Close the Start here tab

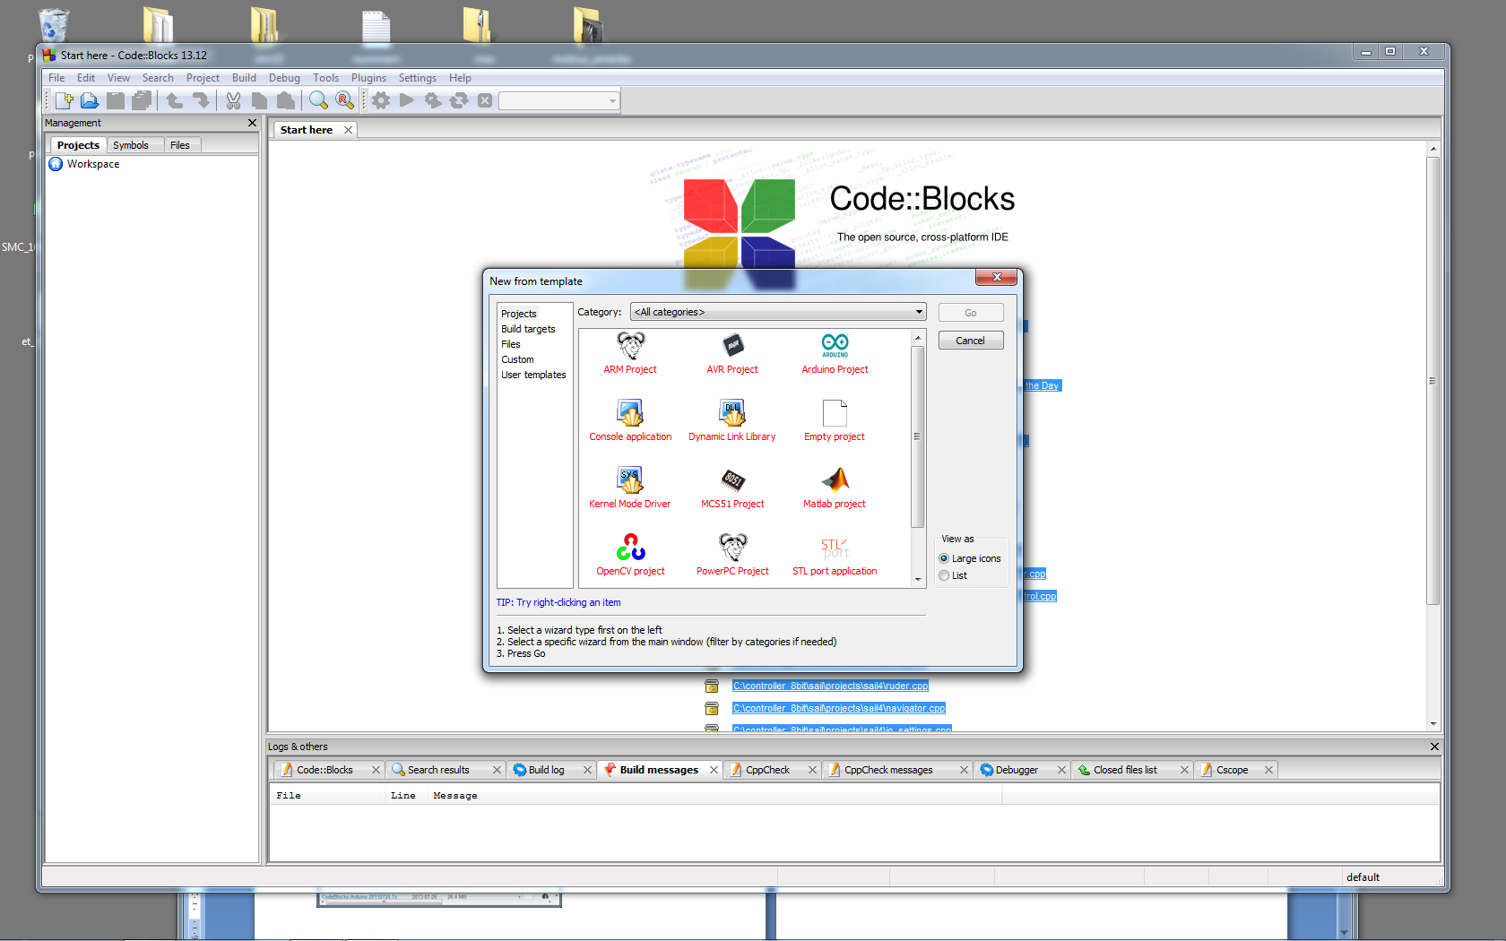point(348,130)
